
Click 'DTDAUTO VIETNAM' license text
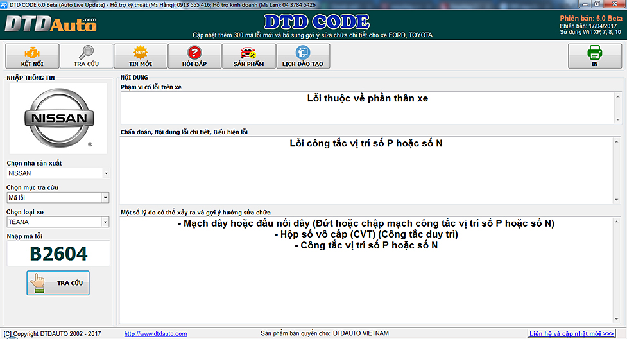point(361,333)
